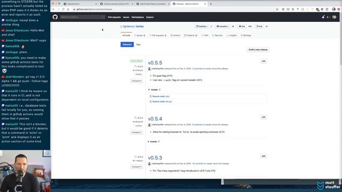Switch to the Settings tab

point(246,35)
